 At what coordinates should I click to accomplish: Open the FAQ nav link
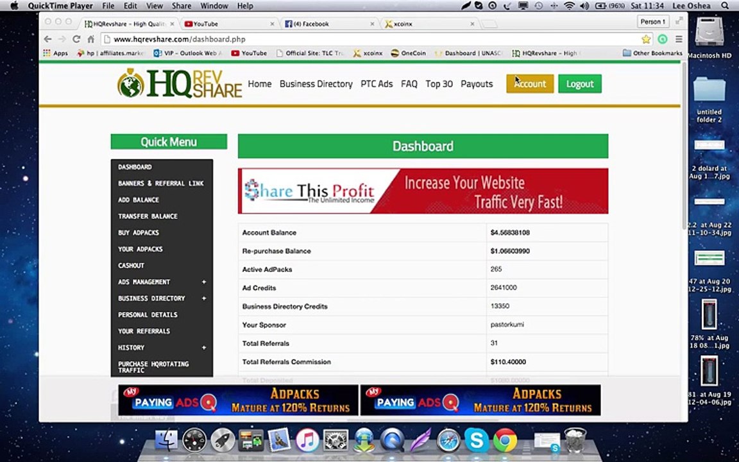click(x=409, y=84)
